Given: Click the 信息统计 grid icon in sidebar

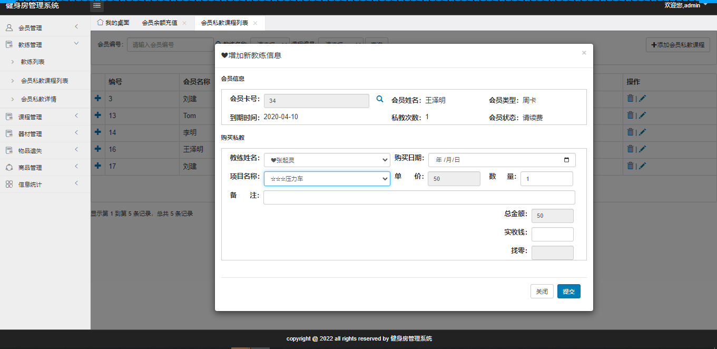Looking at the screenshot, I should pyautogui.click(x=9, y=184).
